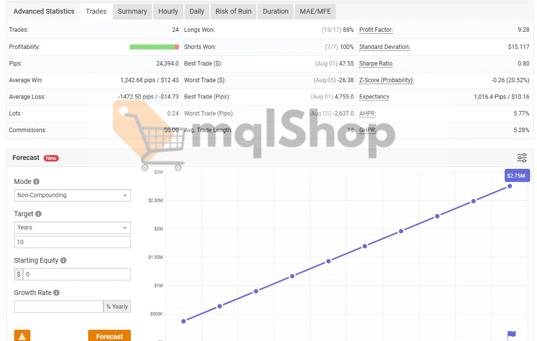Click the Starting Equity info icon
Viewport: 537px width, 341px height.
(64, 261)
